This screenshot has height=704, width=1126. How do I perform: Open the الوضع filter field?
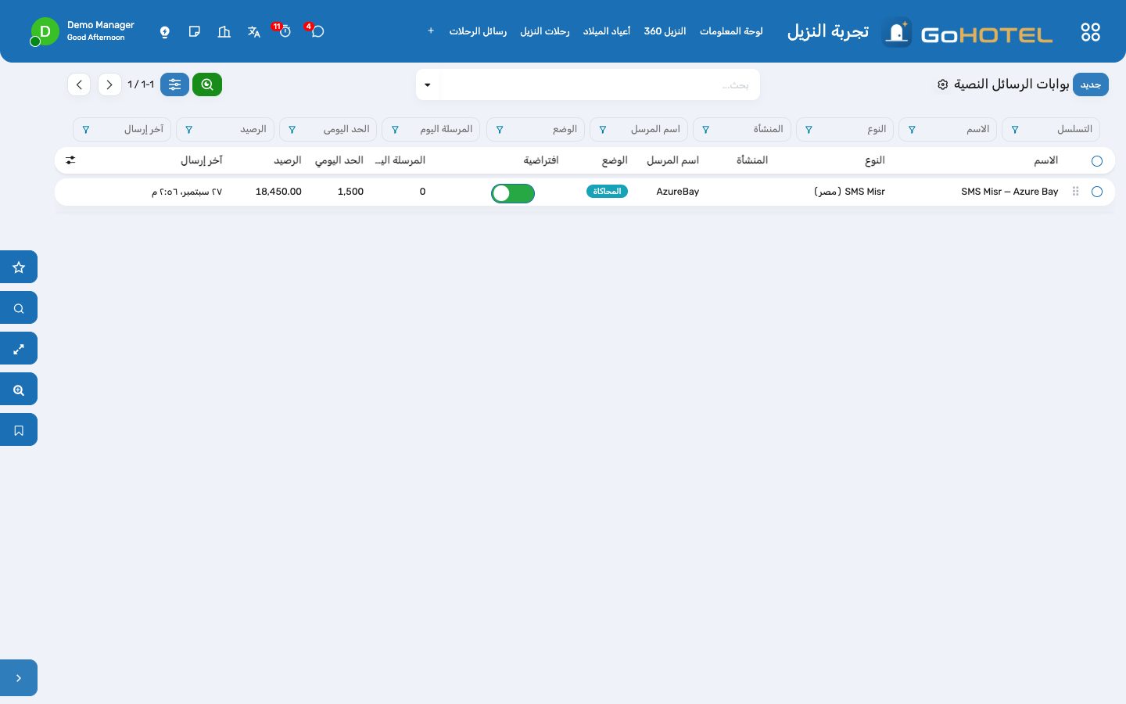[536, 129]
